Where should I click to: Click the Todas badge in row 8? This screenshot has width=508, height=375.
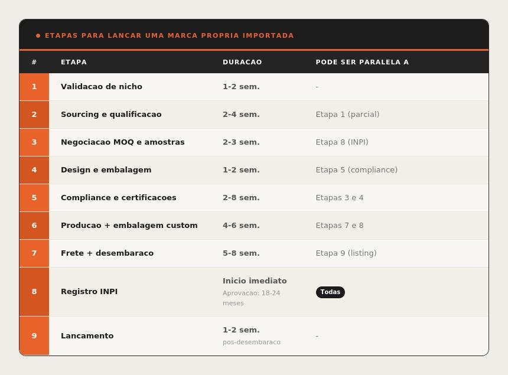tap(330, 292)
